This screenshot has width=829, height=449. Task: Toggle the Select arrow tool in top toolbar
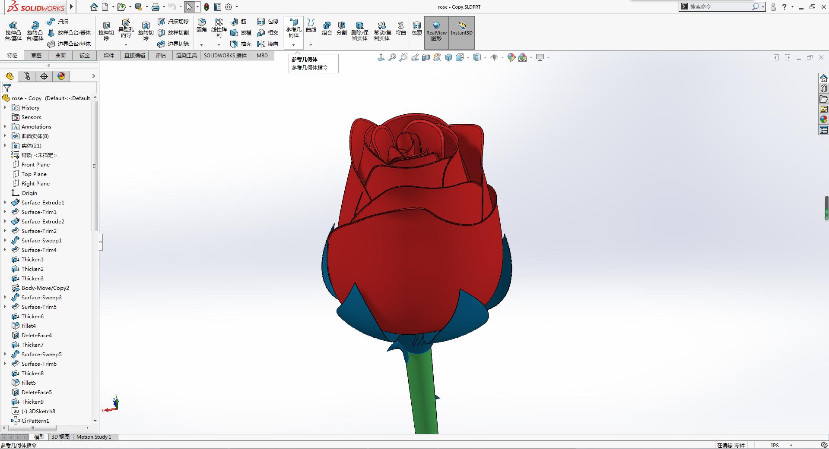click(189, 7)
